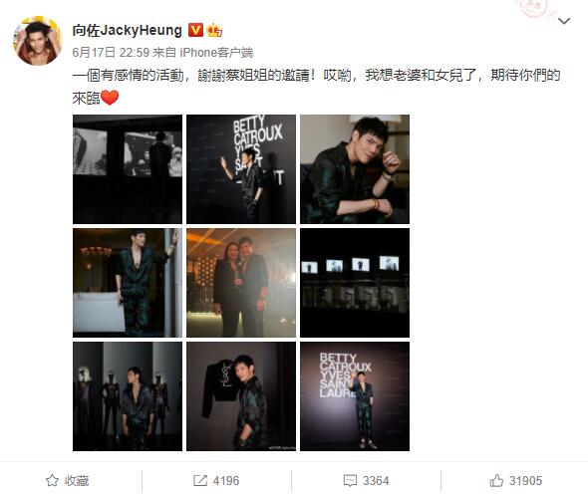Click the crown membership badge icon
This screenshot has height=497, width=588.
pyautogui.click(x=214, y=30)
